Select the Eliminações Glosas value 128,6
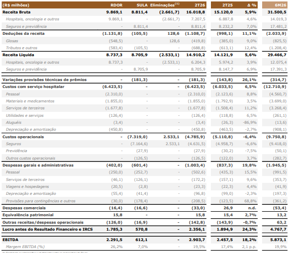The width and height of the screenshot is (291, 253). 175,41
